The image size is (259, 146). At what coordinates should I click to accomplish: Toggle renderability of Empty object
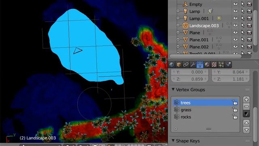pos(249,4)
